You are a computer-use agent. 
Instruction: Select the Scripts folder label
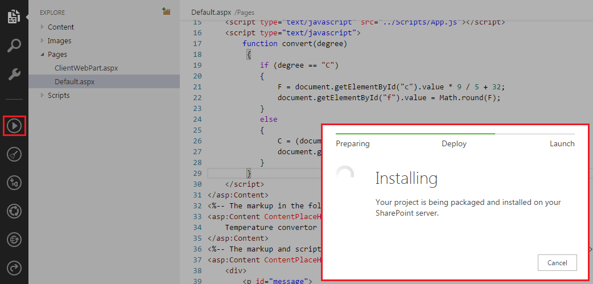[x=59, y=95]
